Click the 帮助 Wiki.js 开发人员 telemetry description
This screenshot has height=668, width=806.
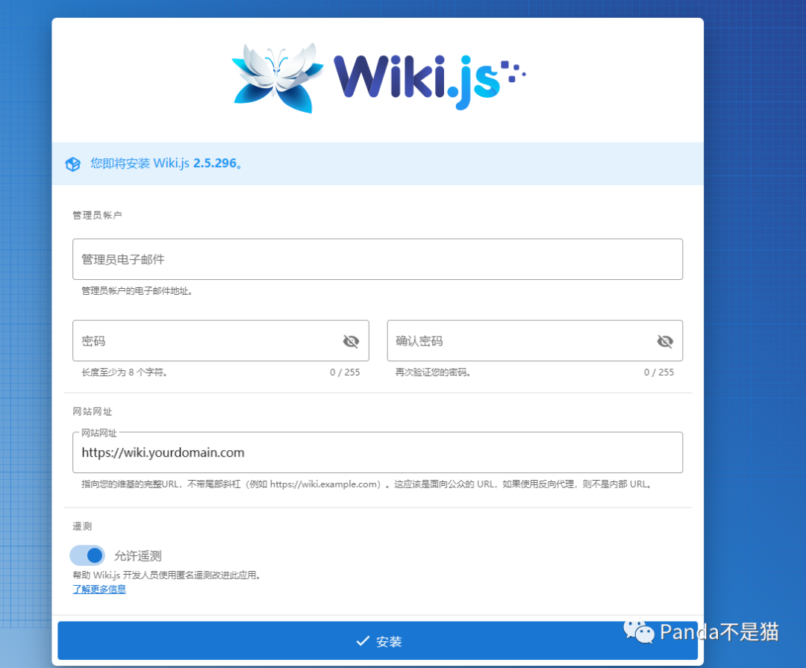(168, 575)
